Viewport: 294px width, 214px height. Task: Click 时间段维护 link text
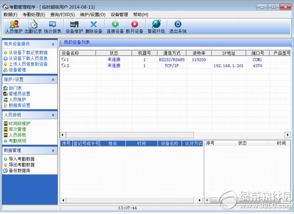19,123
